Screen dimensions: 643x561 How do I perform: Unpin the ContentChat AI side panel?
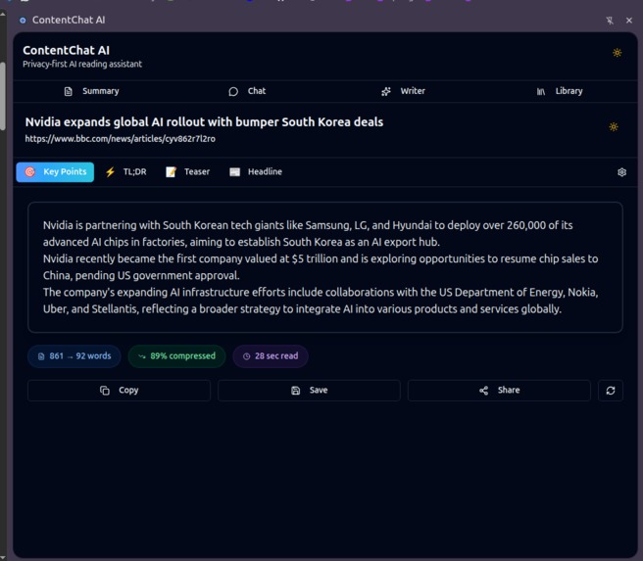[610, 21]
